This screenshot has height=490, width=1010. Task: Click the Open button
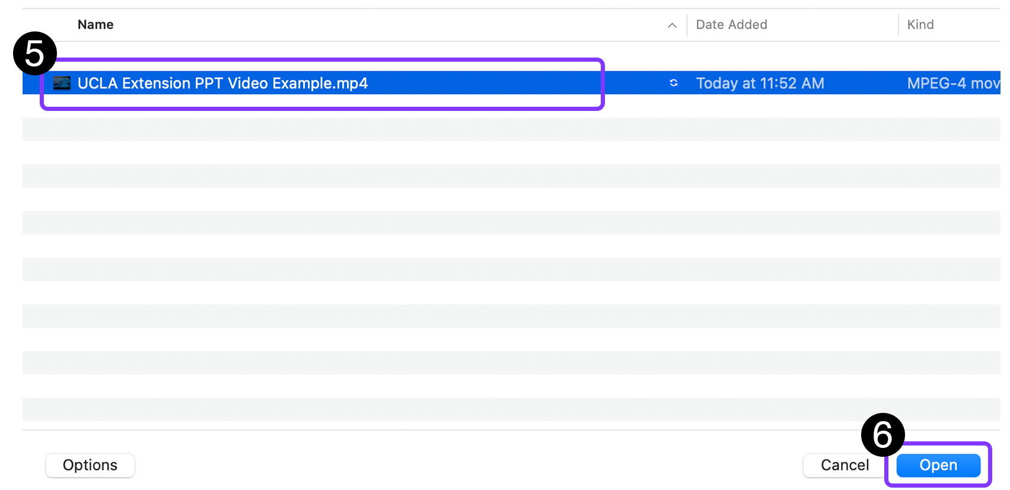pos(938,465)
